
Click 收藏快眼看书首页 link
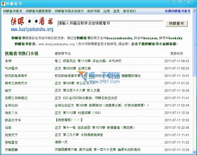pyautogui.click(x=178, y=11)
